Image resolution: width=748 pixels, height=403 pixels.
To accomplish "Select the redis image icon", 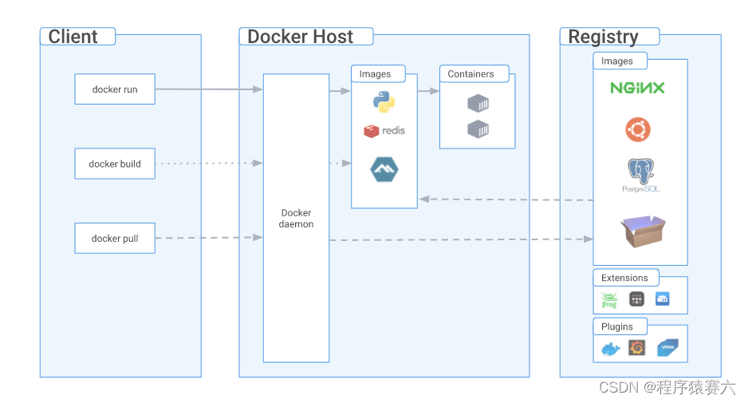I will pos(384,131).
